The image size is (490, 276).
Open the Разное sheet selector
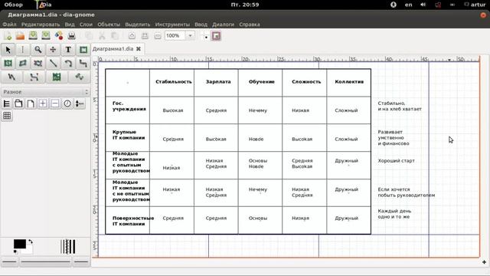(46, 92)
